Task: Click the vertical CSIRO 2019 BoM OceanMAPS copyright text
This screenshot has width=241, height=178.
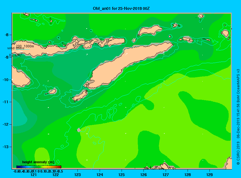Action: pos(238,117)
